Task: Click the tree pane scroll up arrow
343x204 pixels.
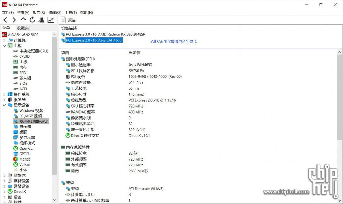Action: tap(54, 35)
